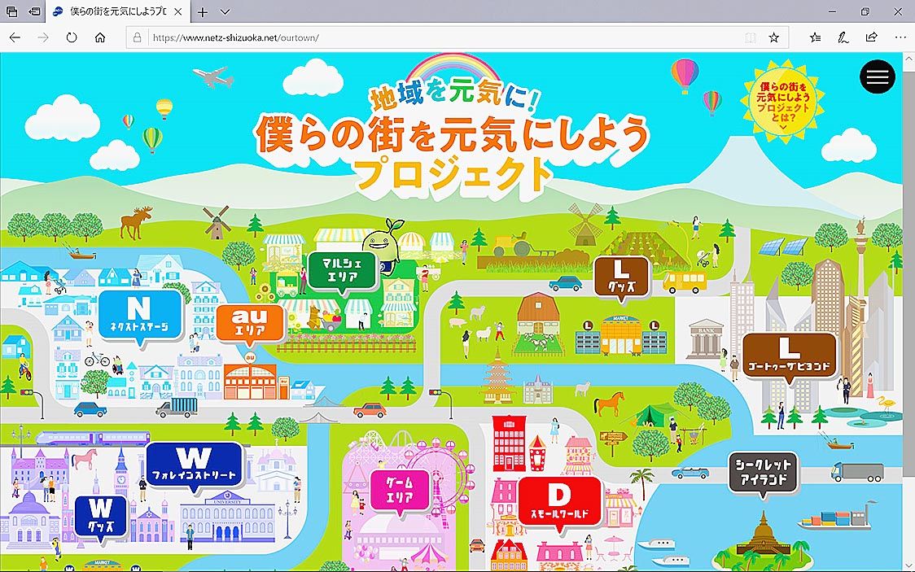Select the orange au エリア sign
Image resolution: width=915 pixels, height=572 pixels.
[250, 321]
